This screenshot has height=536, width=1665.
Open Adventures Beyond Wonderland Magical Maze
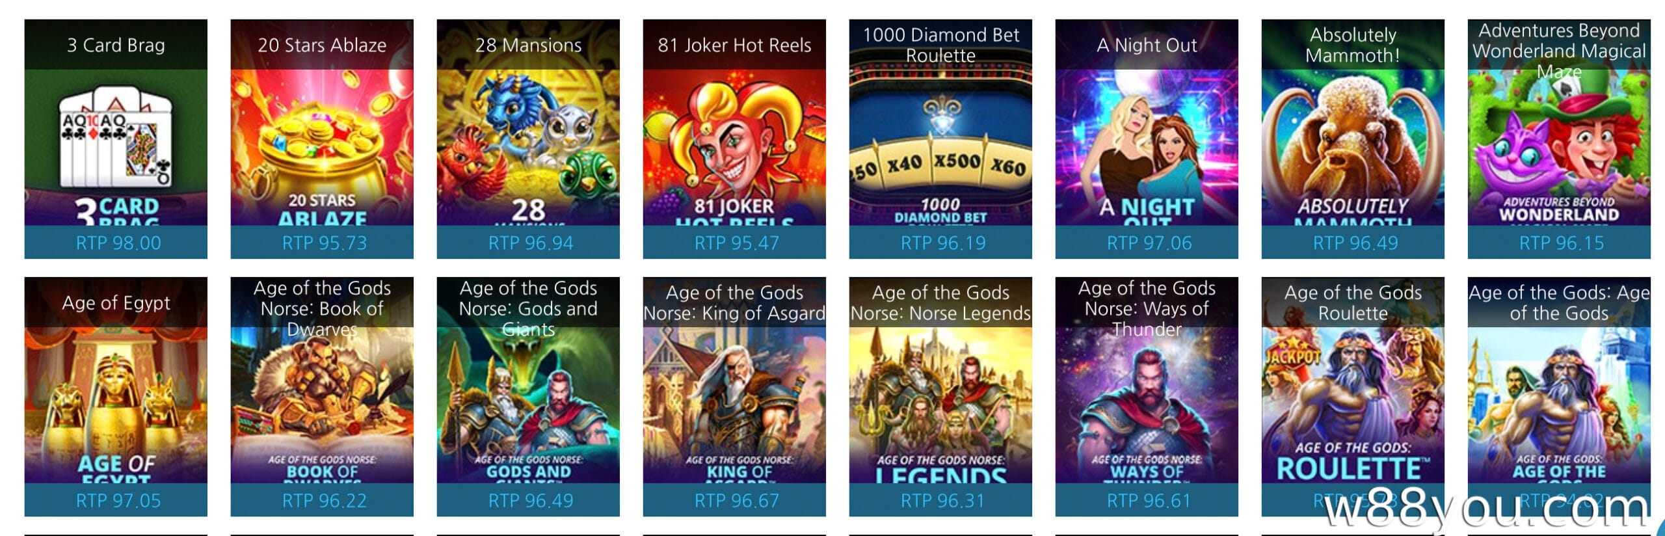1559,139
